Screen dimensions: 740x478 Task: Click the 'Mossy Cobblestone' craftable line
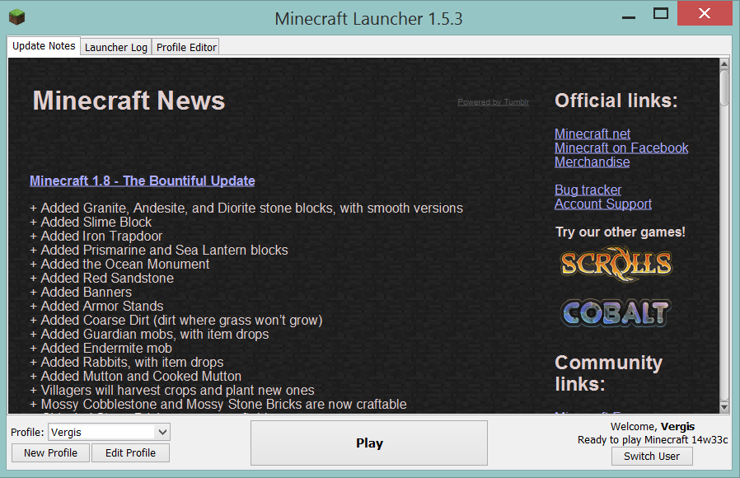[218, 405]
